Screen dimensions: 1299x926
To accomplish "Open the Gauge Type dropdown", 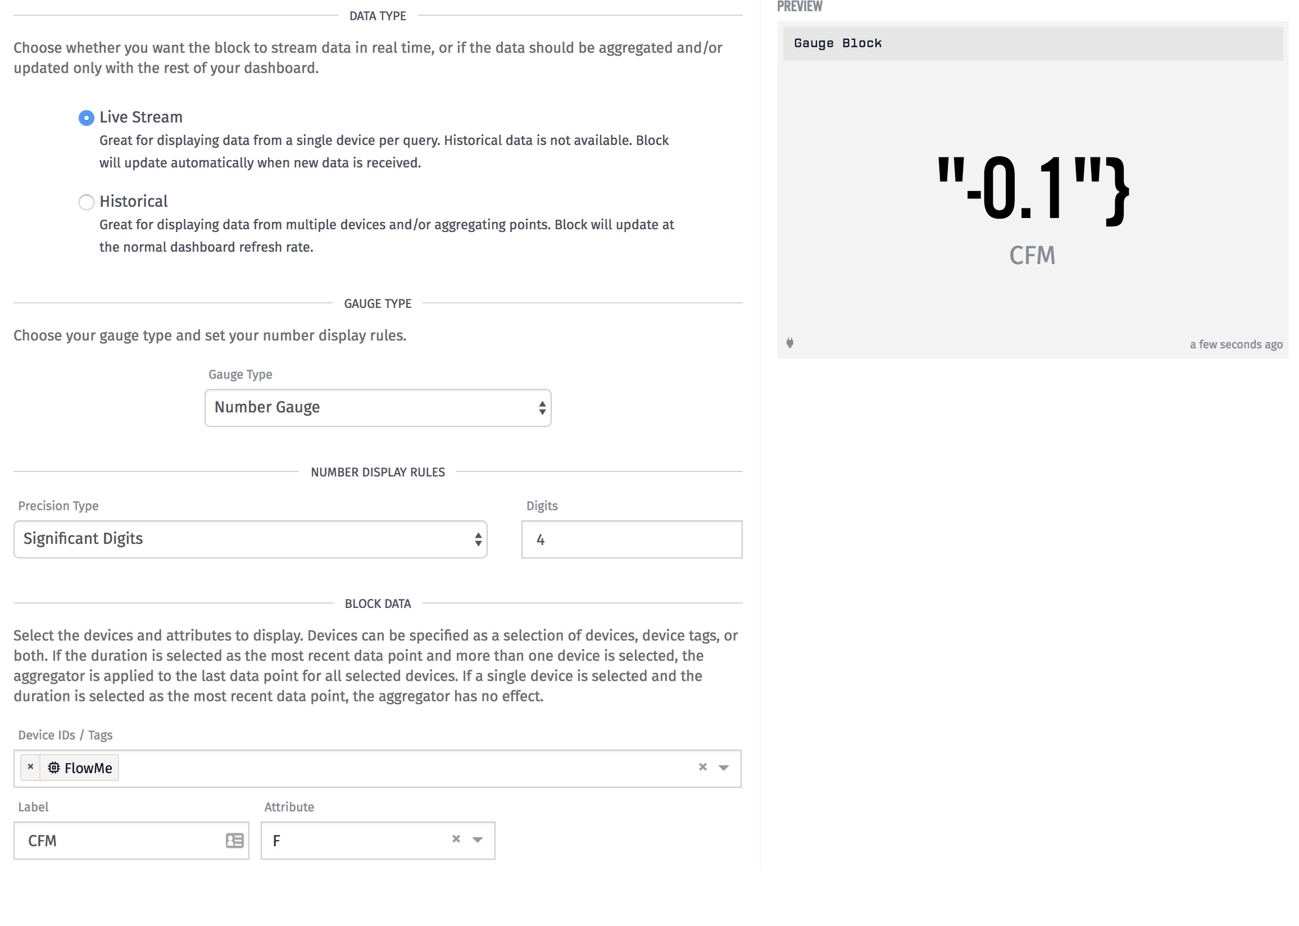I will (378, 408).
